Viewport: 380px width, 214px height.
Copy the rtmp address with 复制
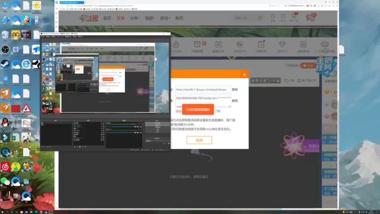click(x=235, y=89)
